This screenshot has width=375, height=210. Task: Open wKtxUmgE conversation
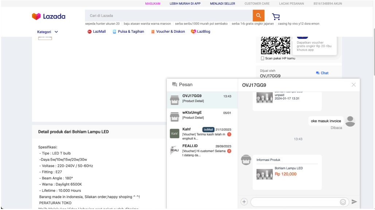coord(202,117)
